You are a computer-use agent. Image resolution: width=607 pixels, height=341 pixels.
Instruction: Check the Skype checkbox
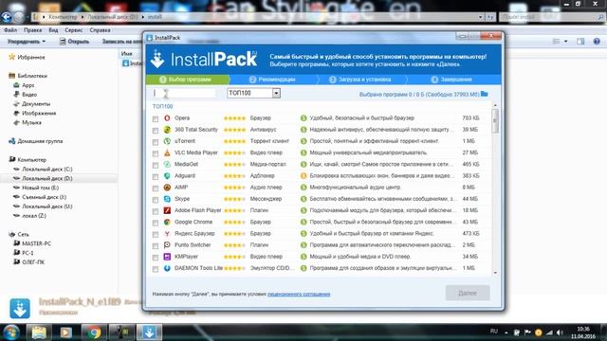pyautogui.click(x=156, y=200)
